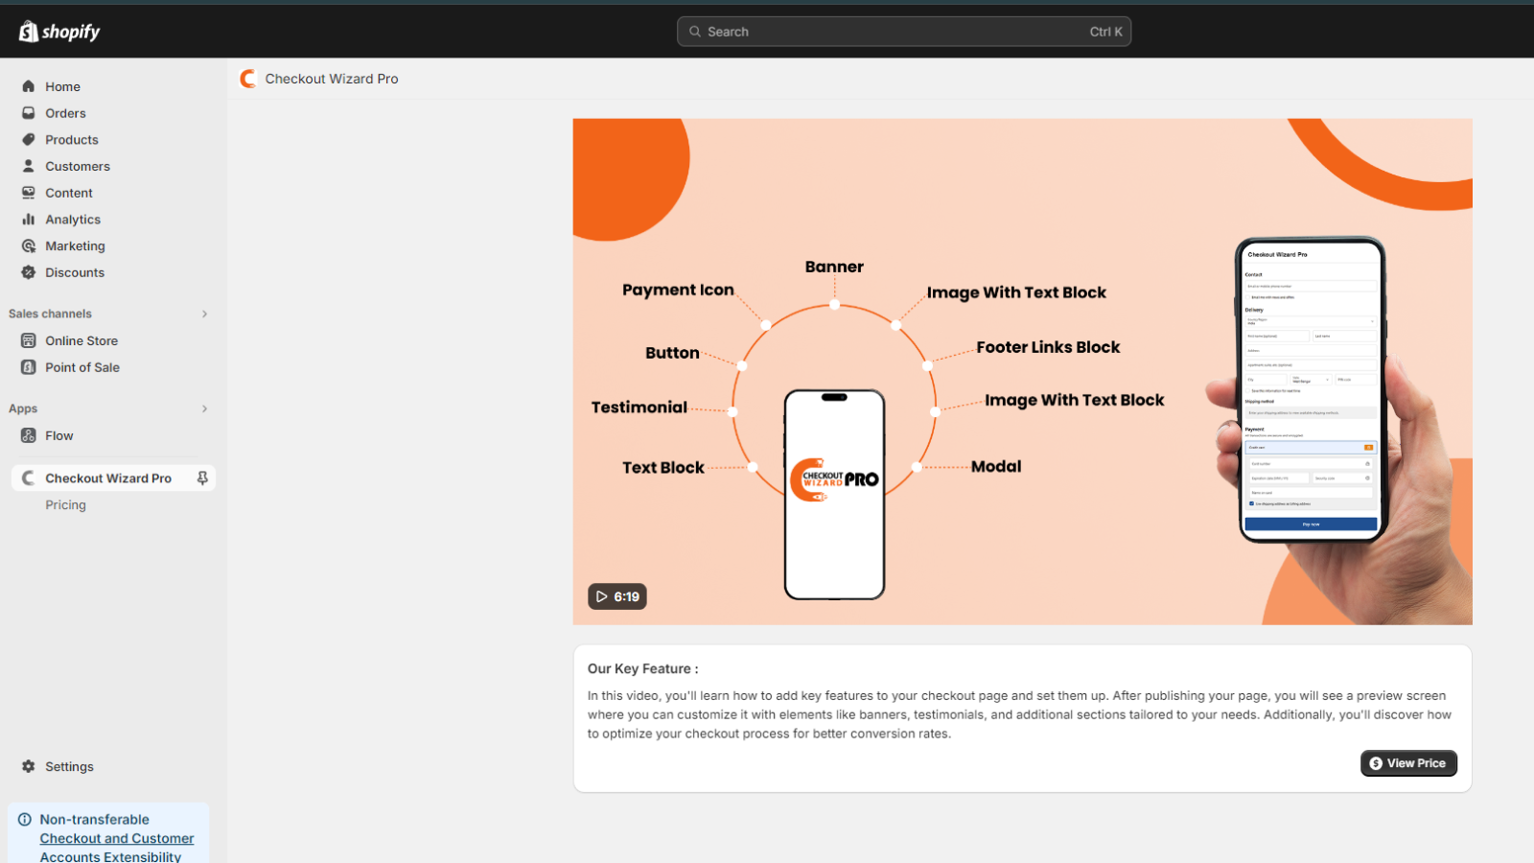
Task: Click the Settings gear icon
Action: coord(29,766)
